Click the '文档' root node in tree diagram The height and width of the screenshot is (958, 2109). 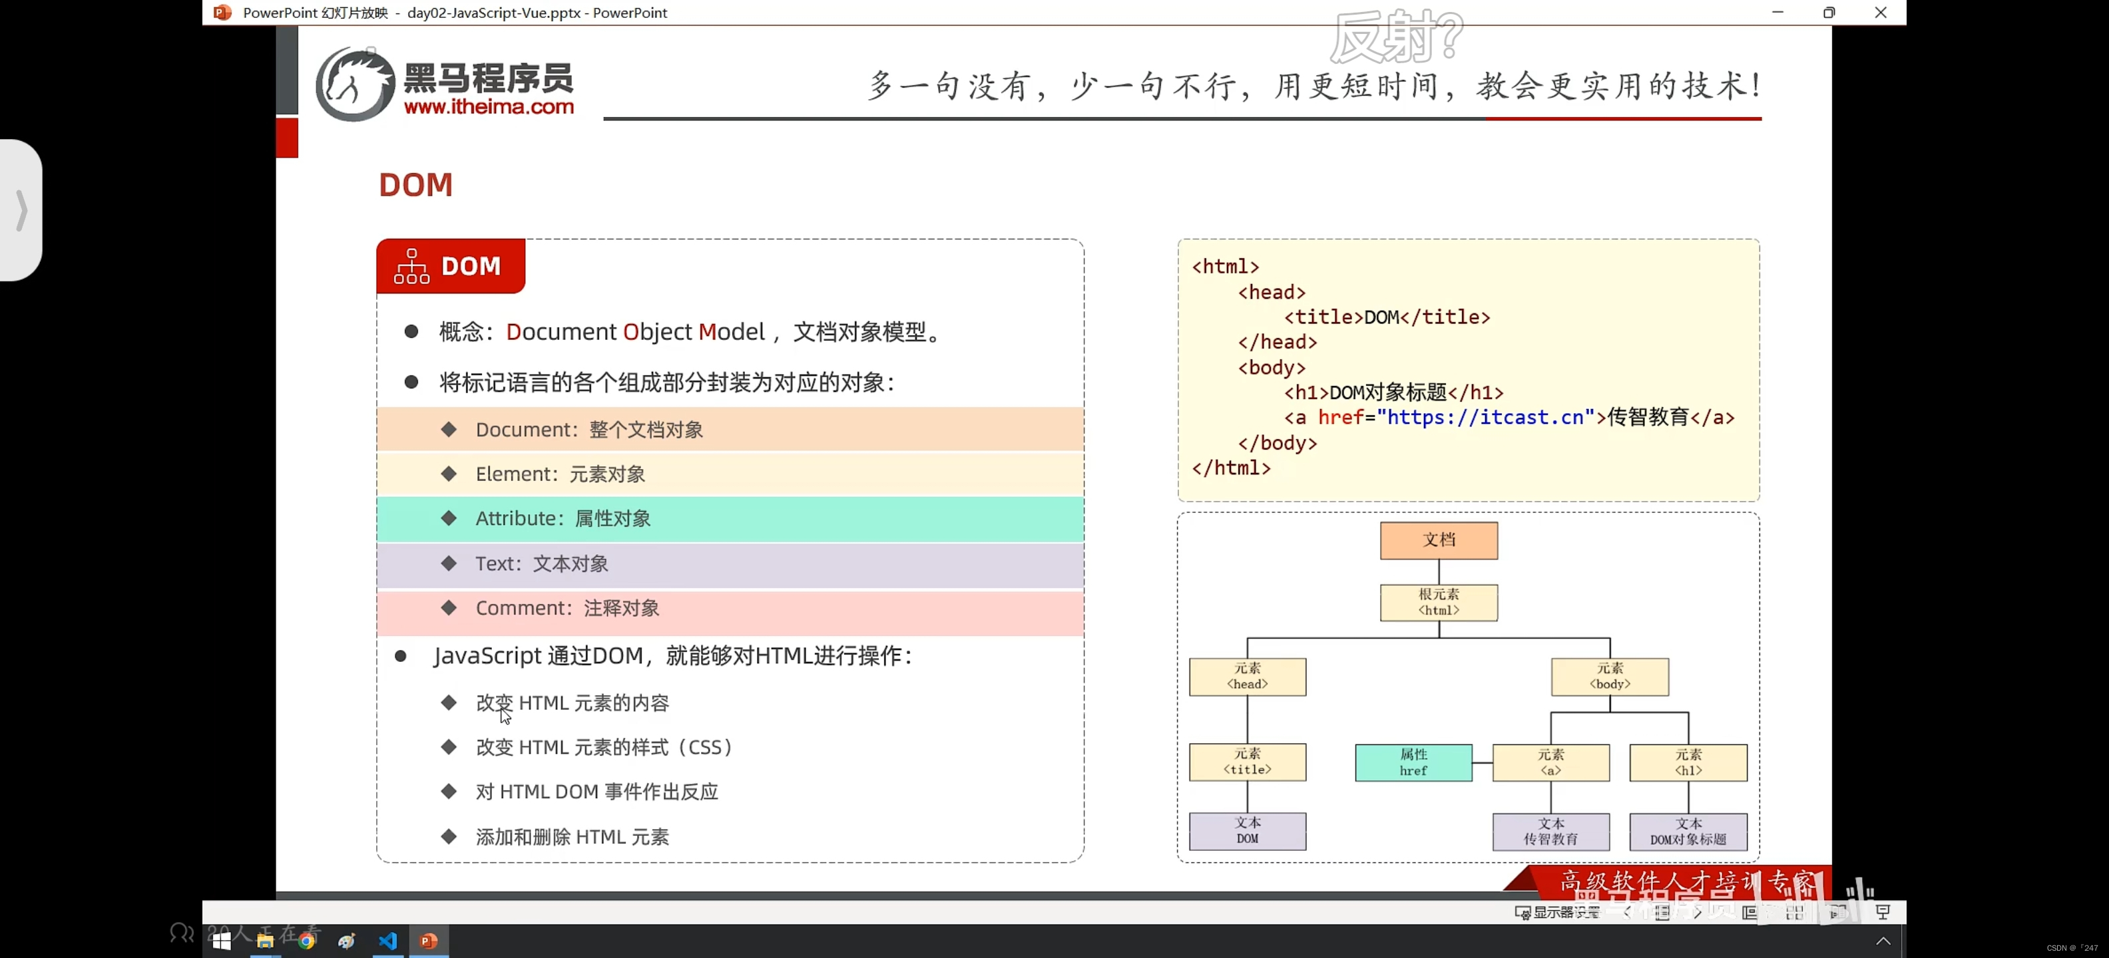1439,540
